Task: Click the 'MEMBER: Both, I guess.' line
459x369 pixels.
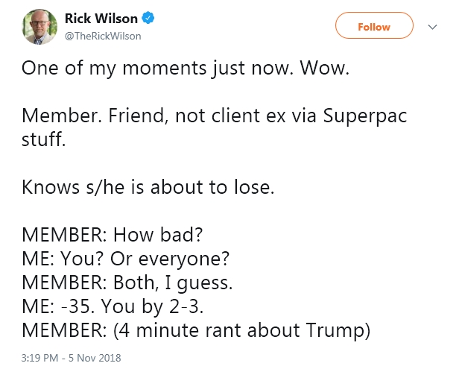Action: [127, 283]
